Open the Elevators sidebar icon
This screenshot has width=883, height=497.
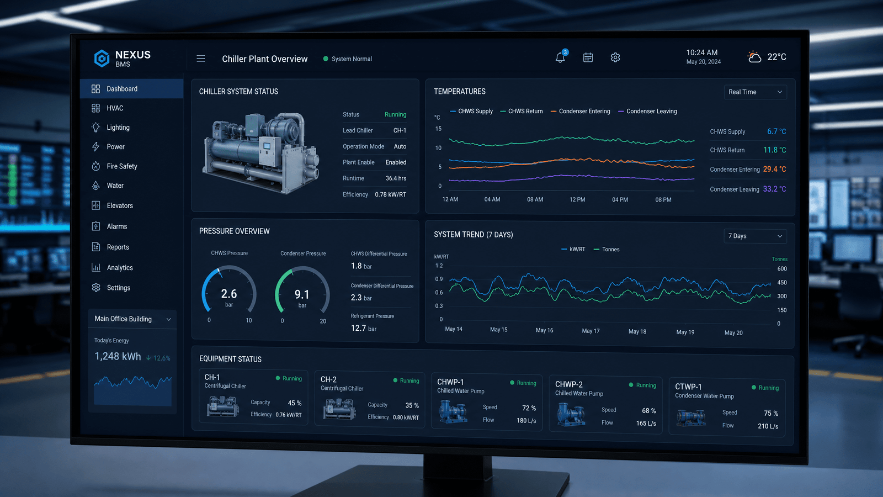pyautogui.click(x=96, y=205)
